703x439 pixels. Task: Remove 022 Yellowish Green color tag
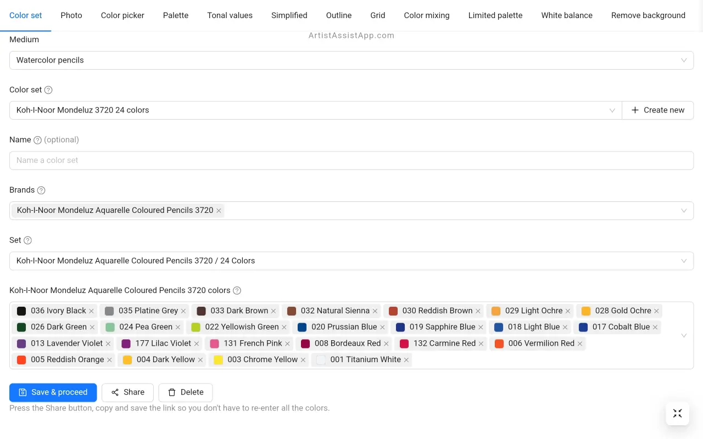pos(284,328)
